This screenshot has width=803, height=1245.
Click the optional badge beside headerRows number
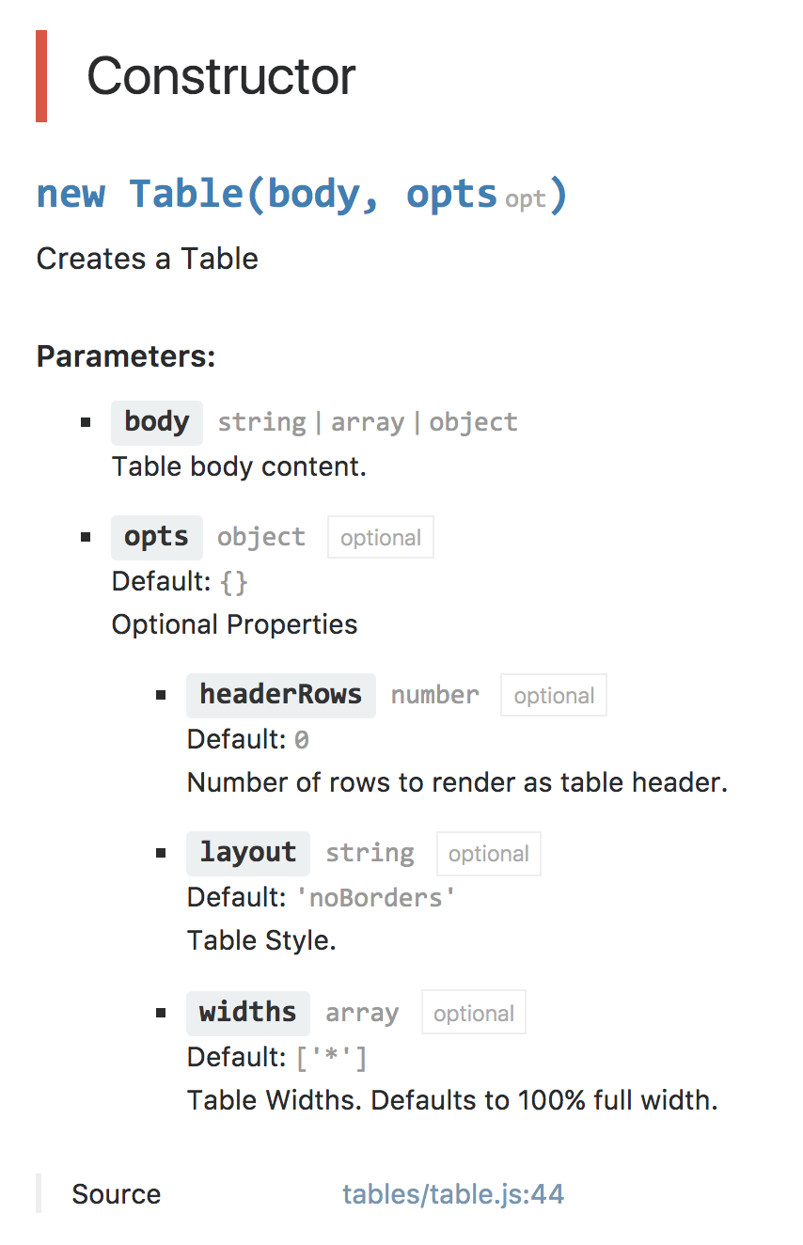(554, 696)
